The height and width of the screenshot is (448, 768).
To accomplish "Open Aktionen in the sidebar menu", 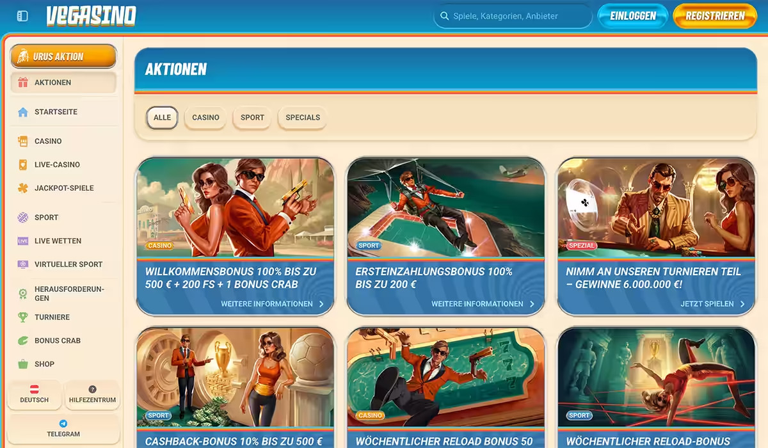I will 63,83.
